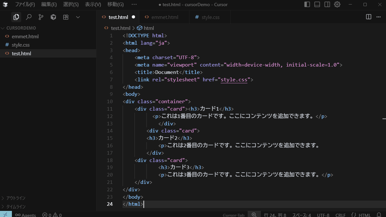Open the Agents status bar item
The height and width of the screenshot is (217, 386).
point(25,215)
